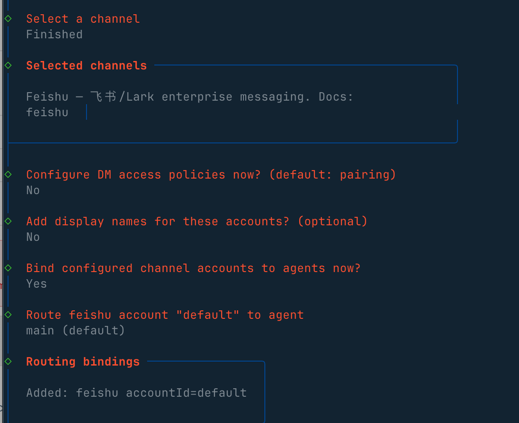The image size is (519, 423).
Task: Click the diamond marker beside Select a channel
Action: (8, 19)
